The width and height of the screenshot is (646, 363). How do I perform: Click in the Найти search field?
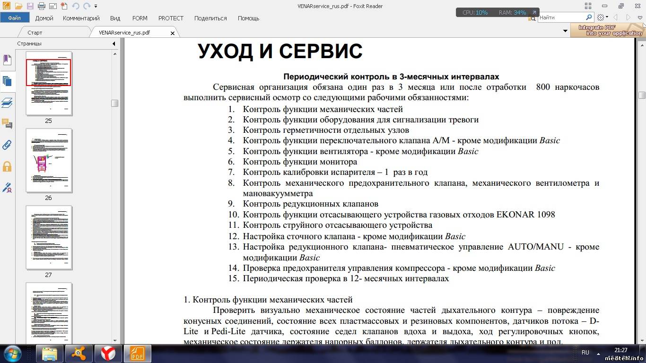[561, 17]
